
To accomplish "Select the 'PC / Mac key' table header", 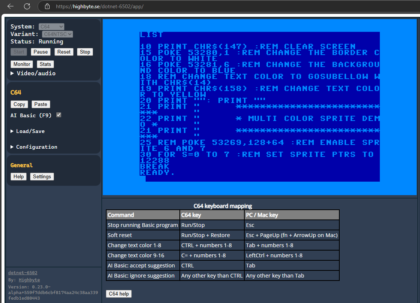I will pos(292,215).
